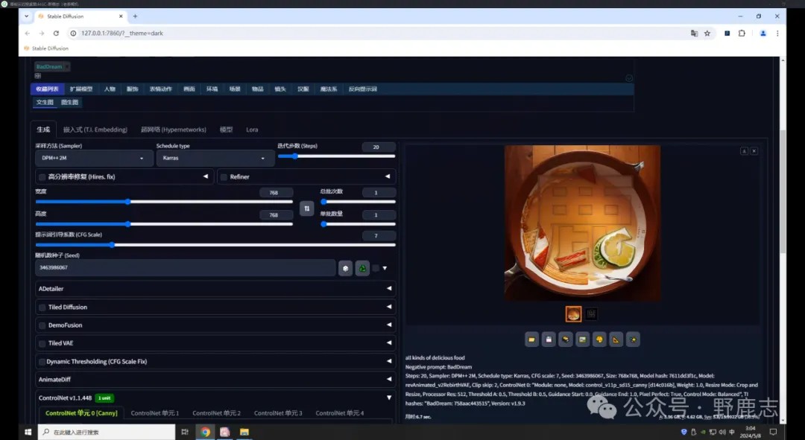Screen dimensions: 805x440
Task: Open Task View on the taskbar
Action: click(185, 432)
